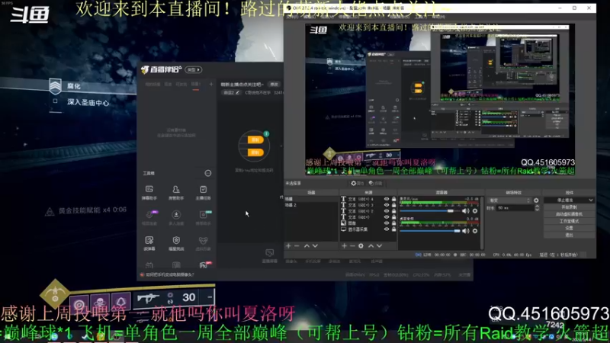Move the selected OBS scene up
Screen dimensions: 610x343
(x=307, y=245)
